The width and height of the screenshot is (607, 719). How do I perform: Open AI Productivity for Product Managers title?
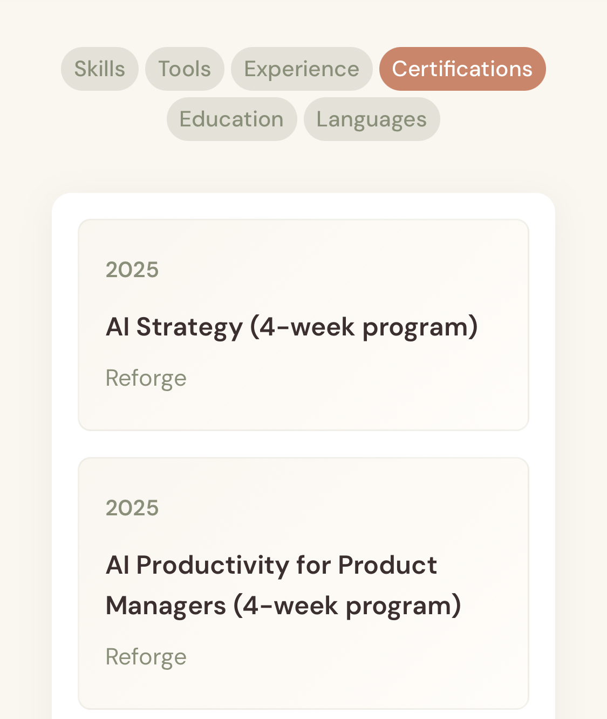(271, 566)
